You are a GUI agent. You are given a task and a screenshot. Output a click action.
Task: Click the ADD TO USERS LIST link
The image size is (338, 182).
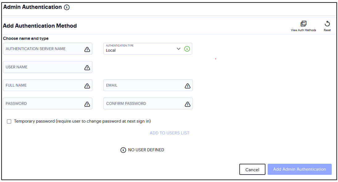tap(169, 133)
